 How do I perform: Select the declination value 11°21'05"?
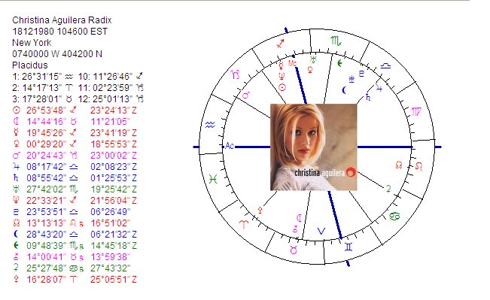point(111,122)
